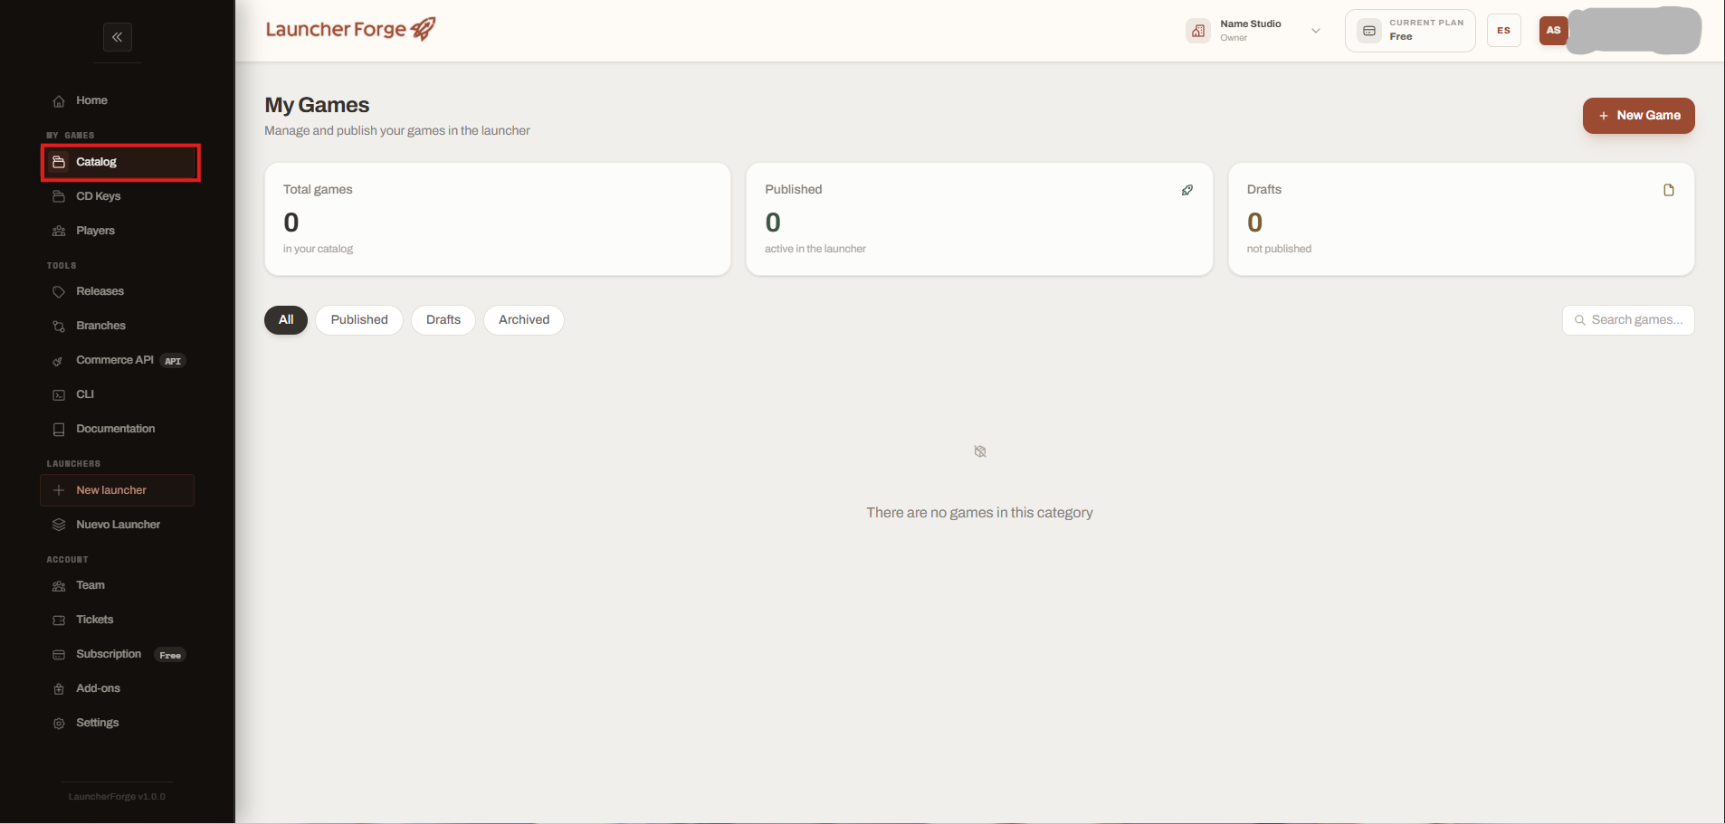1725x824 pixels.
Task: Click the 'not published' caption
Action: 1279,249
